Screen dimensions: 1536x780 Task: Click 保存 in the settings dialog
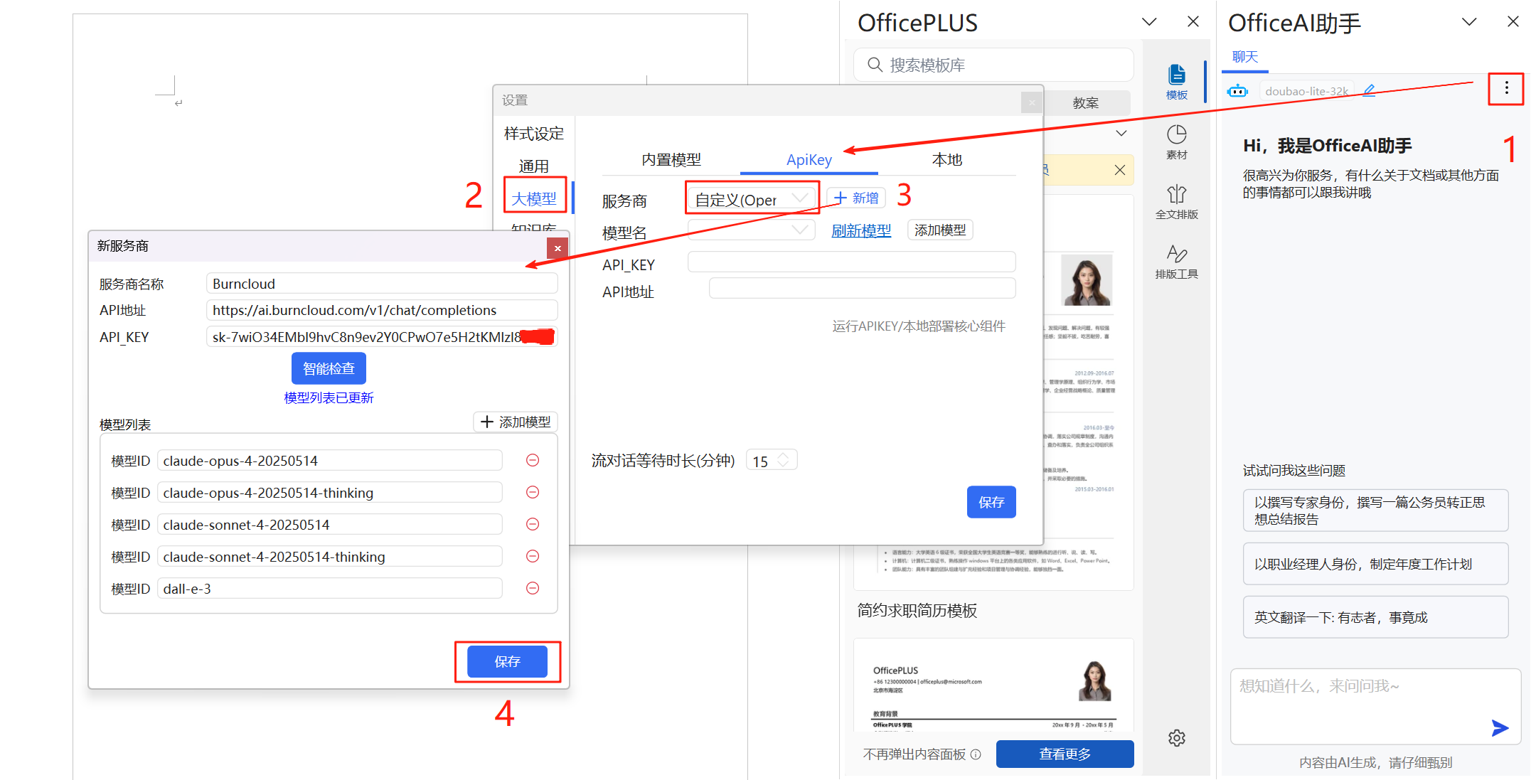991,502
